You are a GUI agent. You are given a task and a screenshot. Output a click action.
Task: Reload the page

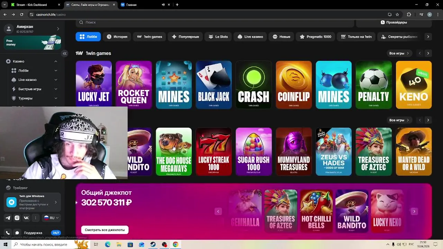point(21,15)
